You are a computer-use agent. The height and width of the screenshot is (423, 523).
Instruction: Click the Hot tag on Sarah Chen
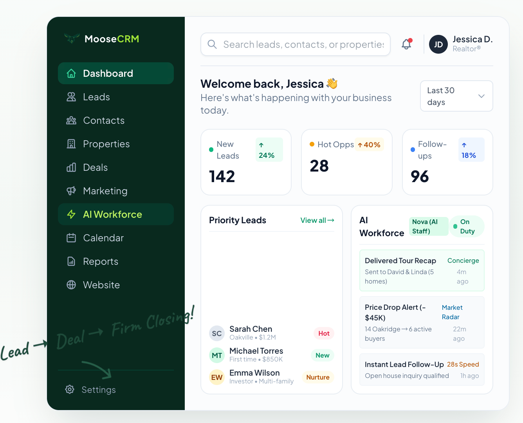point(324,333)
